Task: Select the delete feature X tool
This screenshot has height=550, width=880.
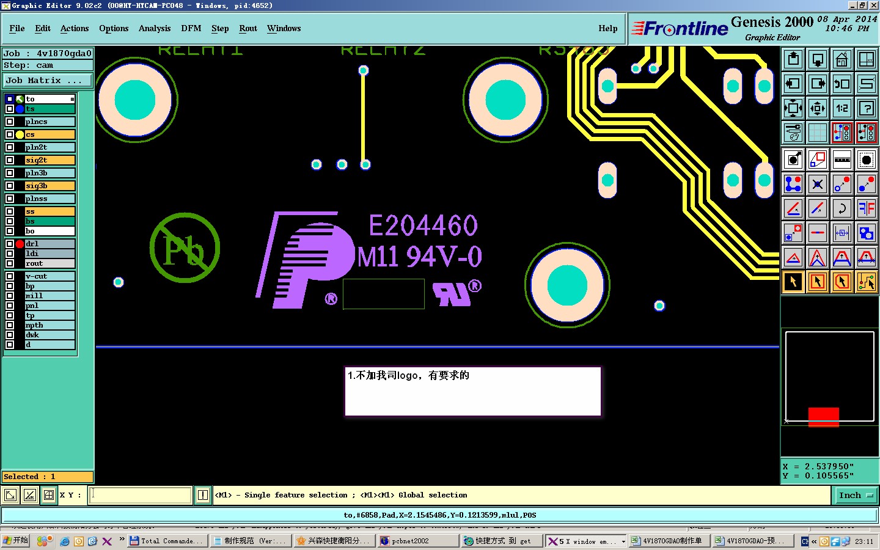Action: coord(818,184)
